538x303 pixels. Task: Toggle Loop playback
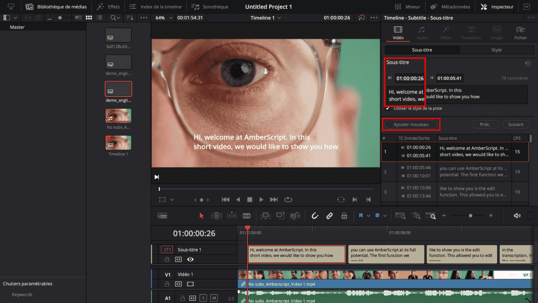coord(288,199)
